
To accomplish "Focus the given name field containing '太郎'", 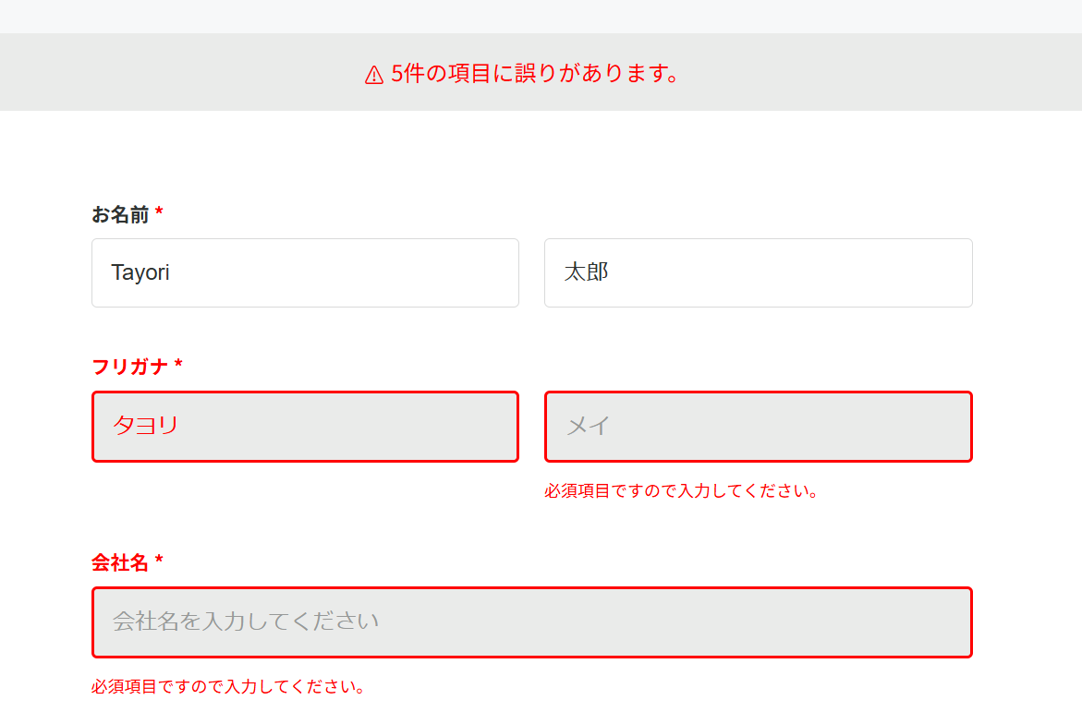I will click(758, 272).
